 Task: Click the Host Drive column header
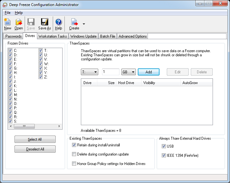click(x=129, y=83)
